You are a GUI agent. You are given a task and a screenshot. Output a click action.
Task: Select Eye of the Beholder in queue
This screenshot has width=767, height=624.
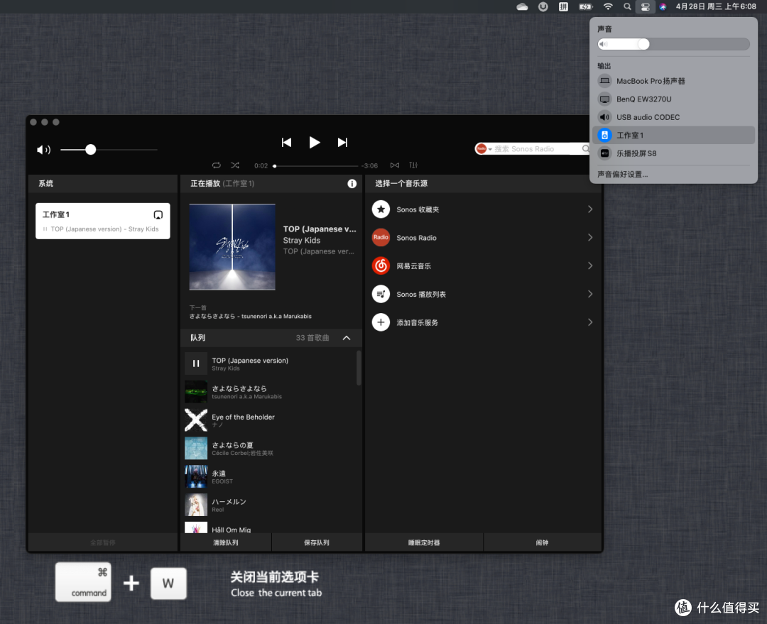click(x=270, y=420)
